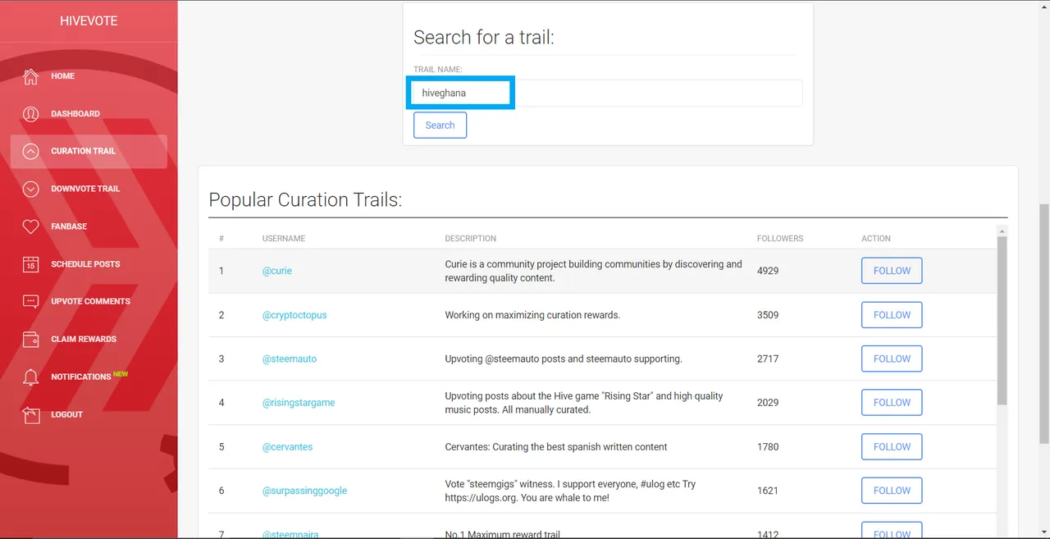Click follower count 4929
Screen dimensions: 1050x539
click(768, 271)
